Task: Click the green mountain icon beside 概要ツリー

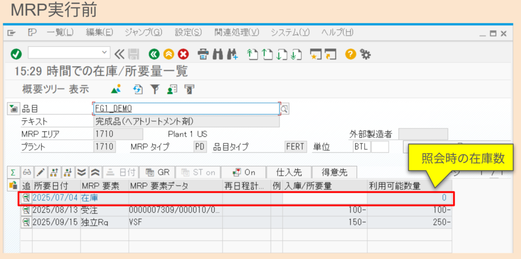Action: coord(115,89)
